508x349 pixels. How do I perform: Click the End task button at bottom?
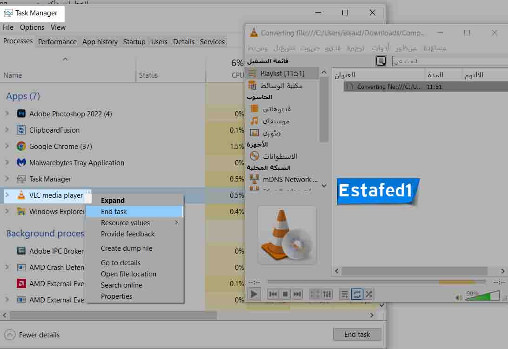pyautogui.click(x=357, y=334)
